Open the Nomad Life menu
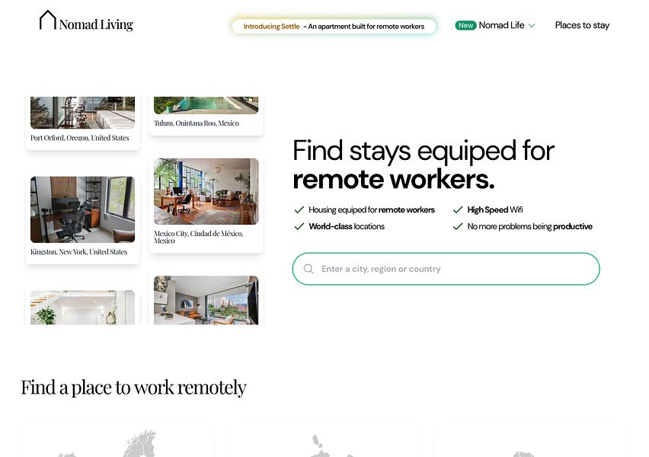This screenshot has height=457, width=649. 501,25
